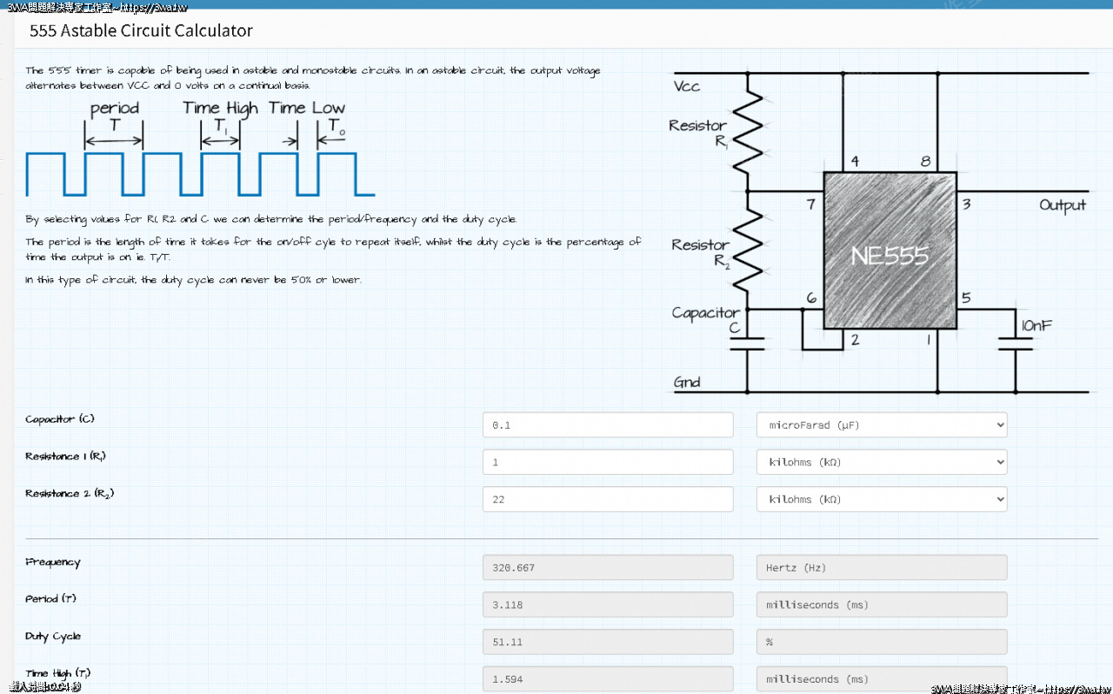The height and width of the screenshot is (694, 1113).
Task: Click the NE555 chip in the circuit diagram
Action: pos(890,250)
